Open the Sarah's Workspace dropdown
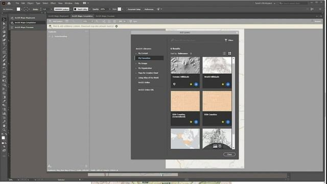The height and width of the screenshot is (184, 327). pyautogui.click(x=265, y=4)
